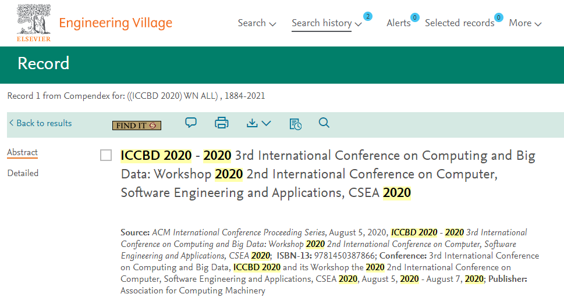Click the print record icon
This screenshot has height=301, width=564.
point(222,123)
